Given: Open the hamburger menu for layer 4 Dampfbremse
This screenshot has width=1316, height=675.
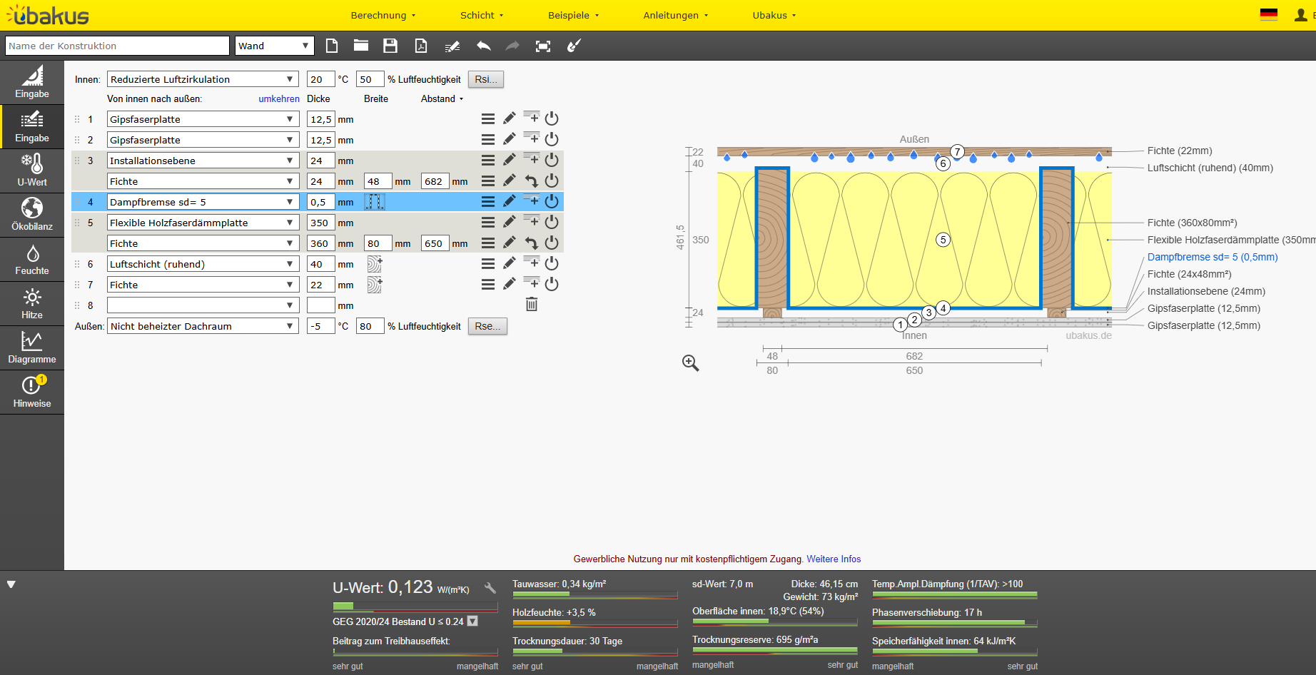Looking at the screenshot, I should coord(488,202).
